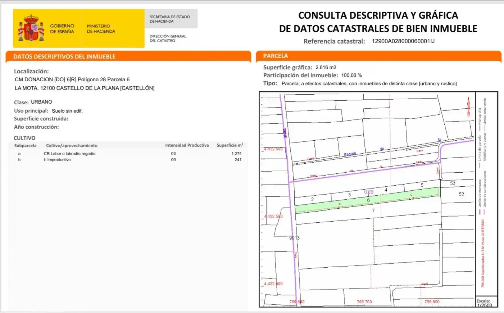Screen dimensions: 504x313
Task: Click parcel number 4 on map
Action: point(386,190)
